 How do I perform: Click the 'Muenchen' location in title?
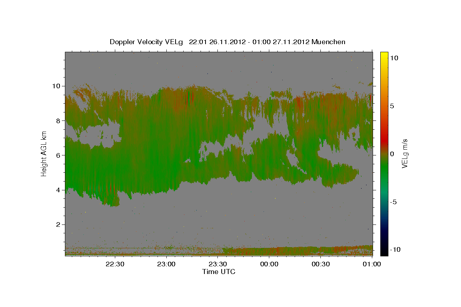point(328,42)
